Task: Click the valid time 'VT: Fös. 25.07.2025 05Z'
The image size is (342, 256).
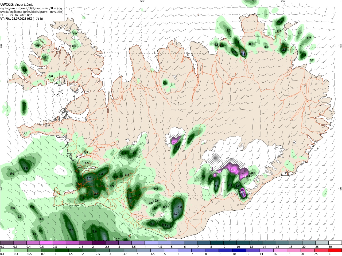Action: tap(16, 19)
